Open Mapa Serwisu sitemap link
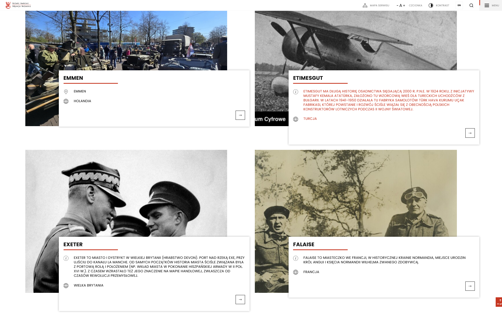The width and height of the screenshot is (502, 316). 376,6
